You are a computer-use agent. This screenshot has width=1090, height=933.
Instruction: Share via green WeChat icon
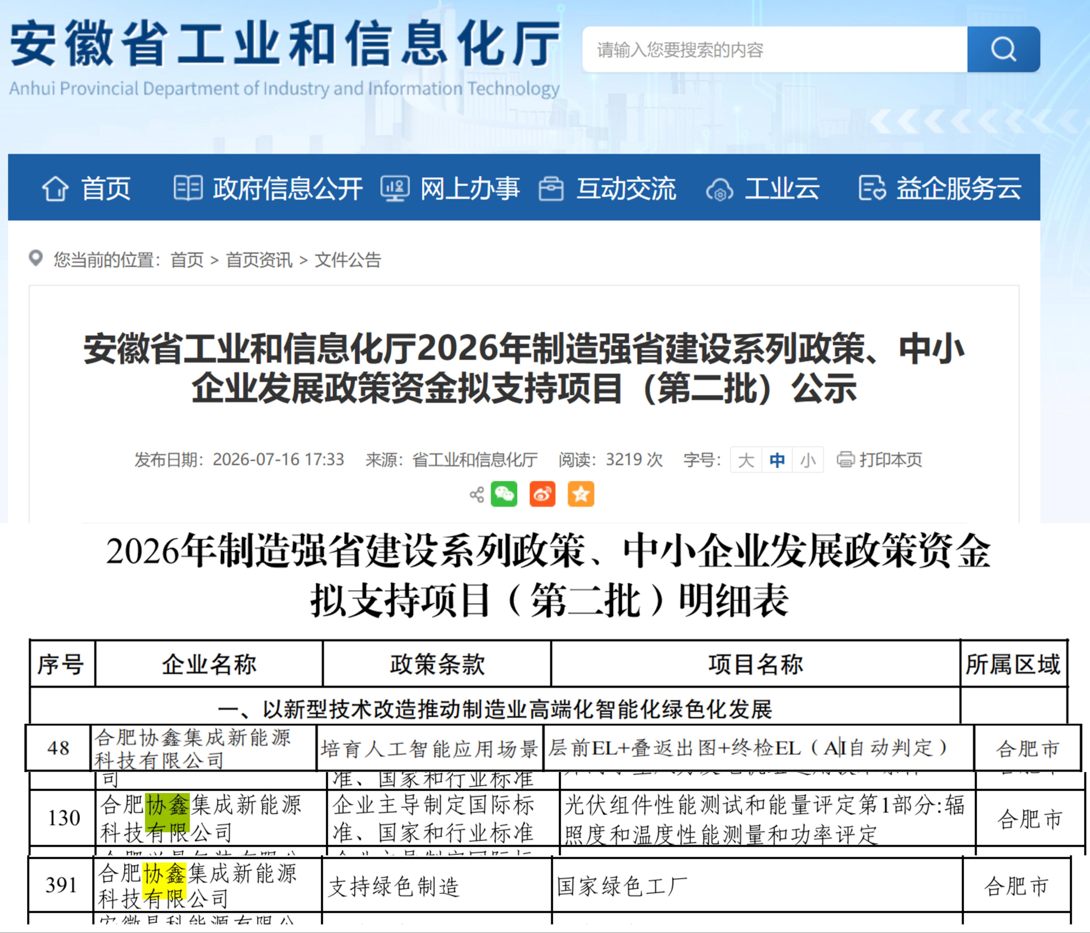click(x=504, y=494)
